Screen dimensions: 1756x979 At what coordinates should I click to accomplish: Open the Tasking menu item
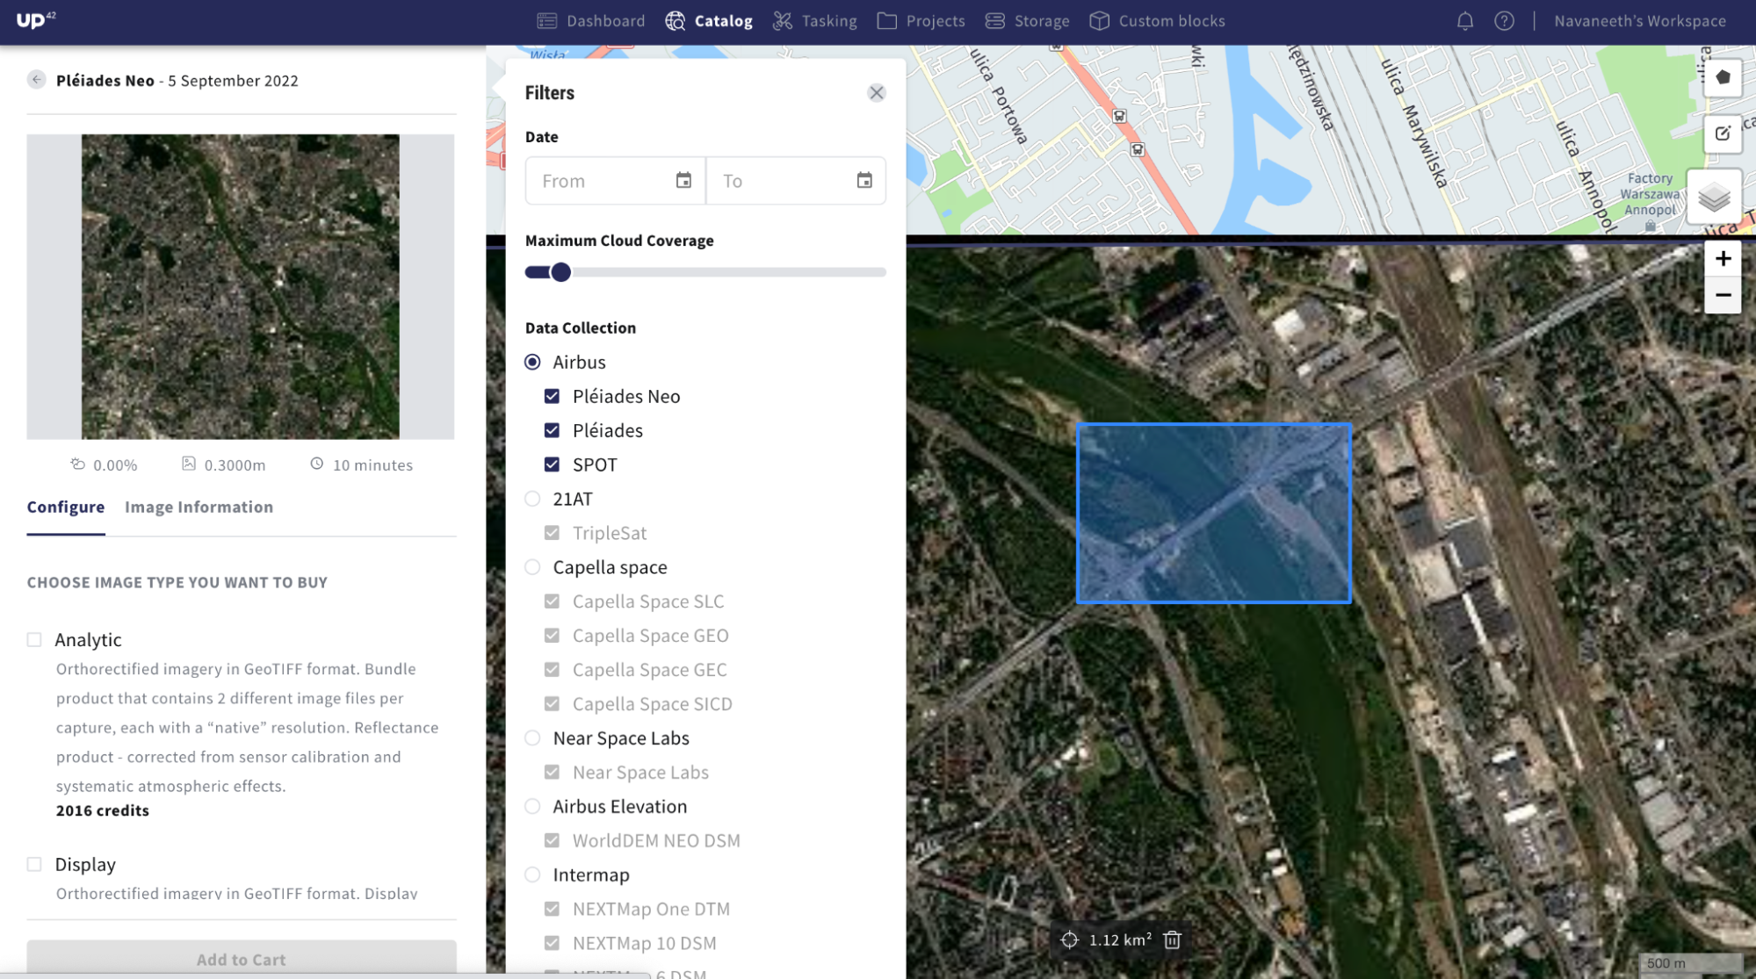[814, 21]
